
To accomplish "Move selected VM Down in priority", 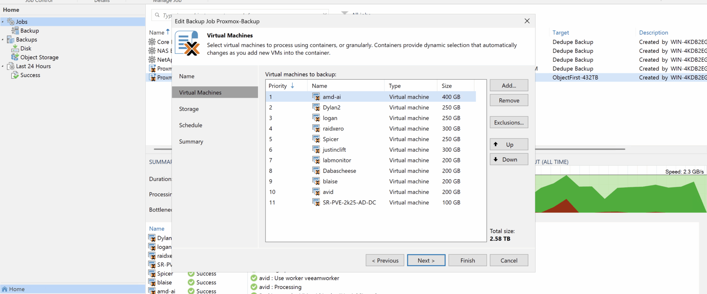I will click(x=509, y=159).
